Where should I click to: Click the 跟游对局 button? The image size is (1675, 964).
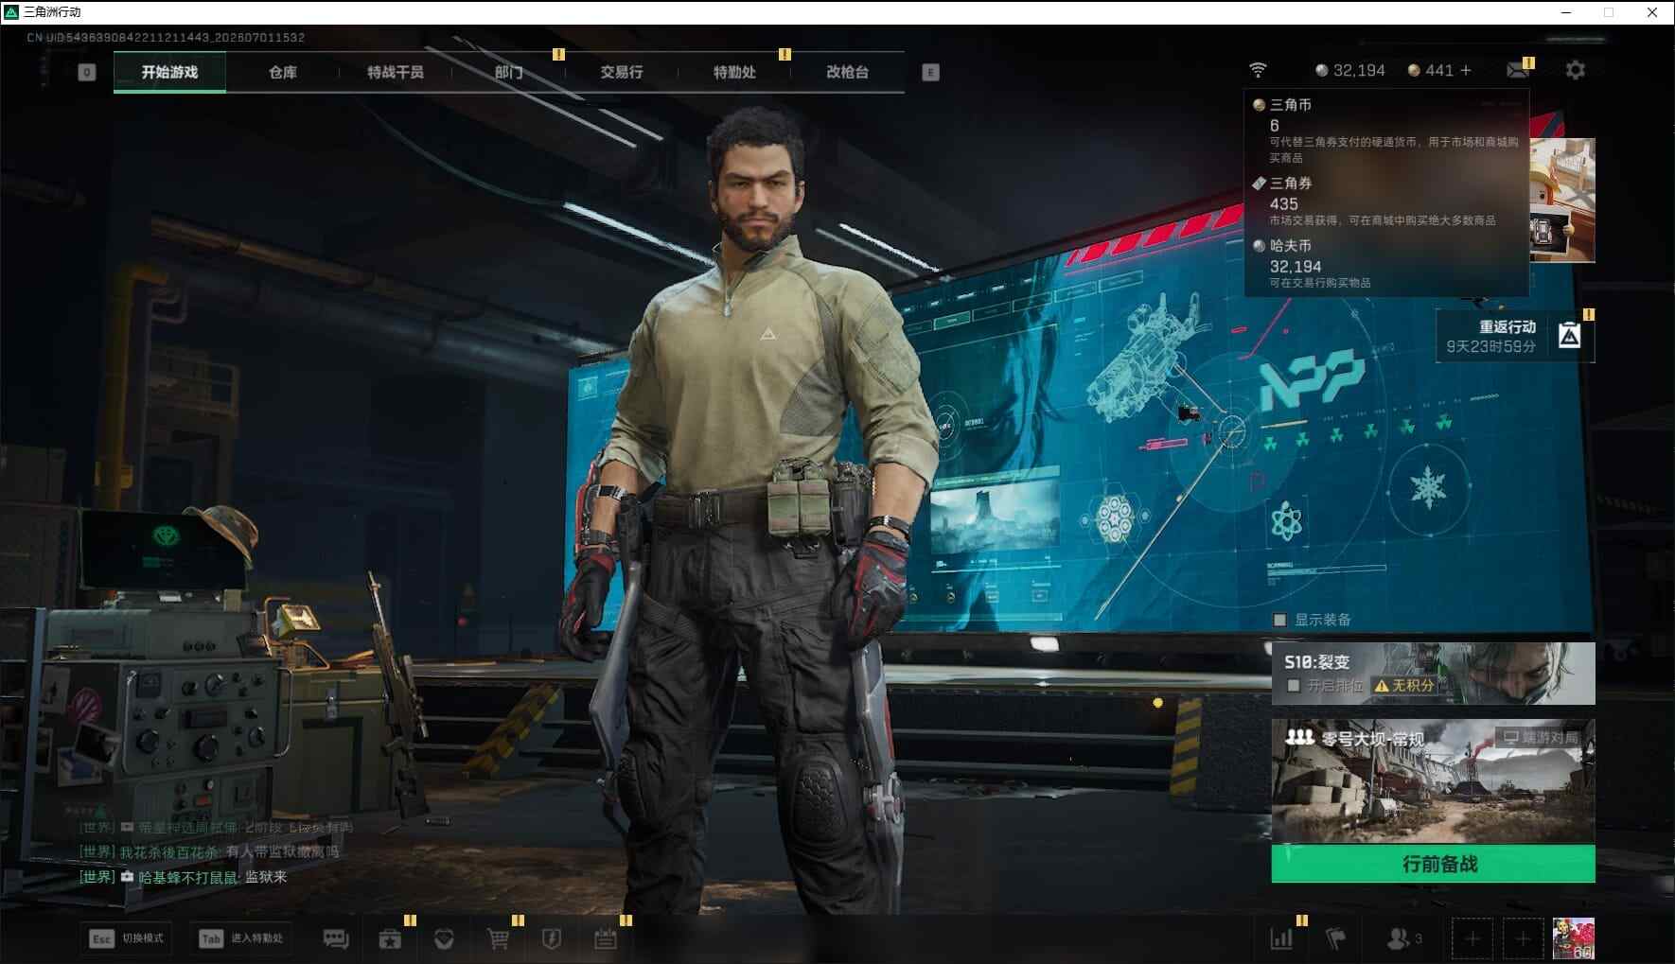click(1540, 737)
